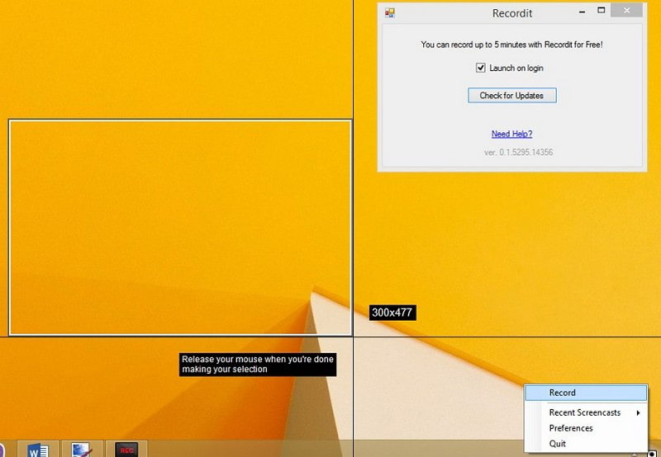661x457 pixels.
Task: Click the REC app taskbar icon
Action: [126, 450]
